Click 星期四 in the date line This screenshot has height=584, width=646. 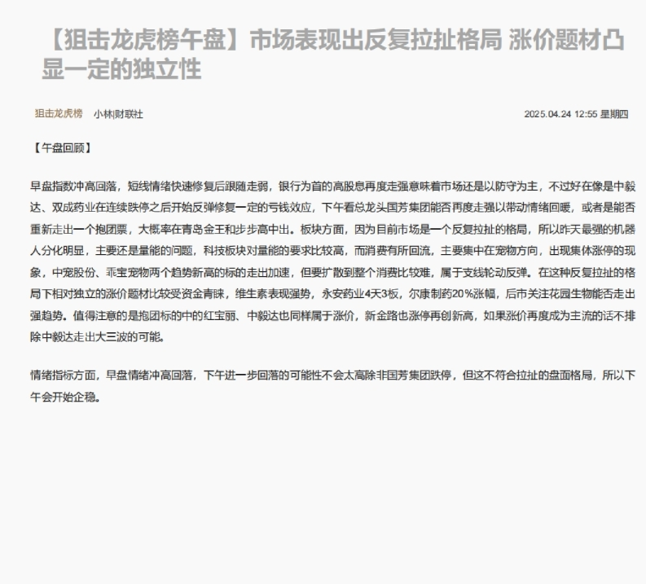pyautogui.click(x=614, y=114)
